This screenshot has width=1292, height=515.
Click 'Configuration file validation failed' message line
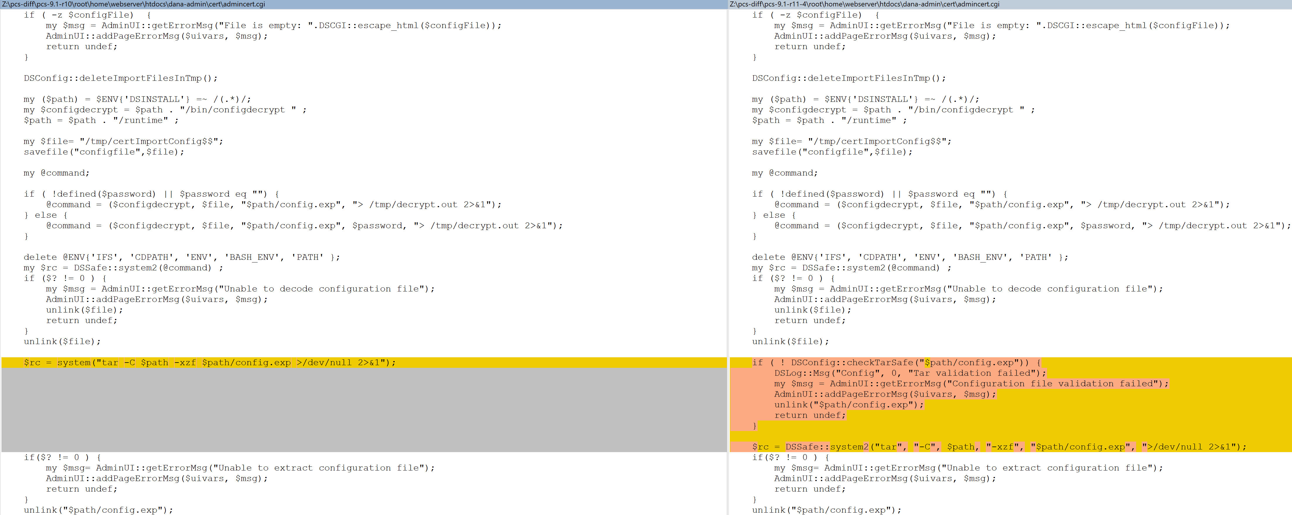click(971, 384)
